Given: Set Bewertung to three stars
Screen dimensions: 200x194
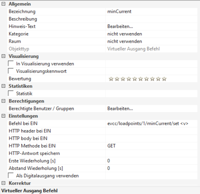Looking at the screenshot, I should [123, 79].
